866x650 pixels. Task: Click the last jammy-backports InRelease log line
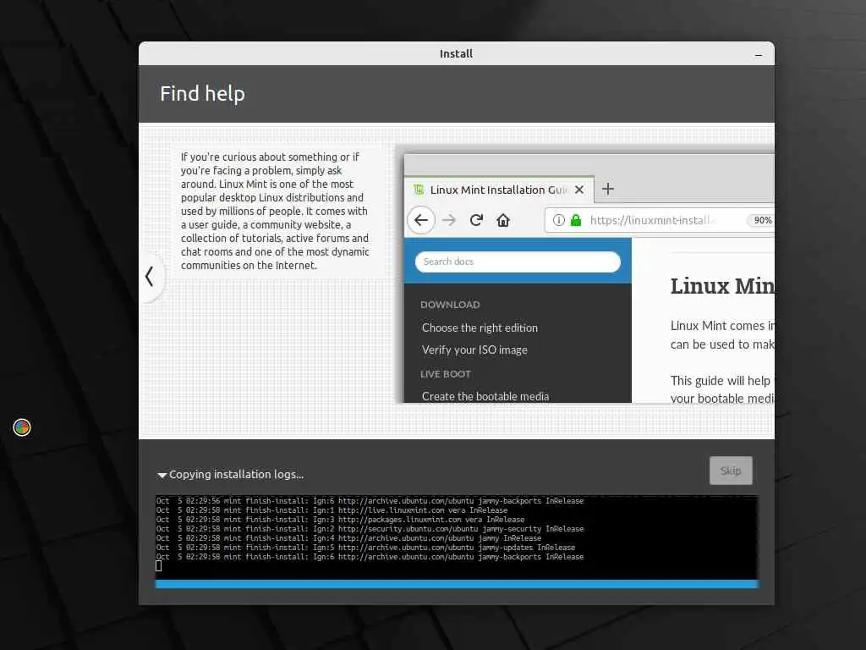(370, 557)
